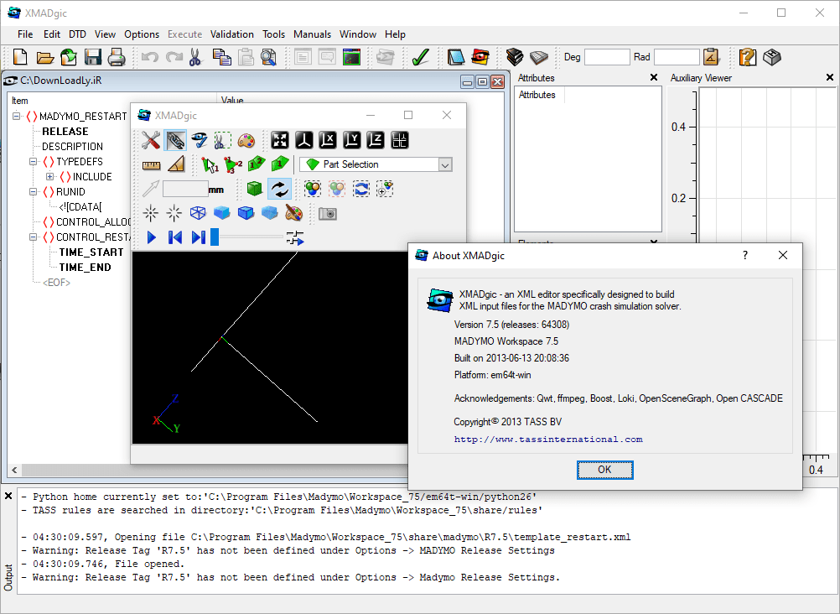This screenshot has height=614, width=840.
Task: Open the DTD menu
Action: (x=77, y=34)
